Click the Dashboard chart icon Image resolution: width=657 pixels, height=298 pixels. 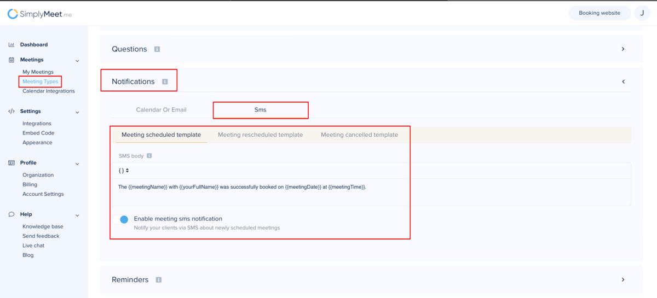(x=11, y=45)
